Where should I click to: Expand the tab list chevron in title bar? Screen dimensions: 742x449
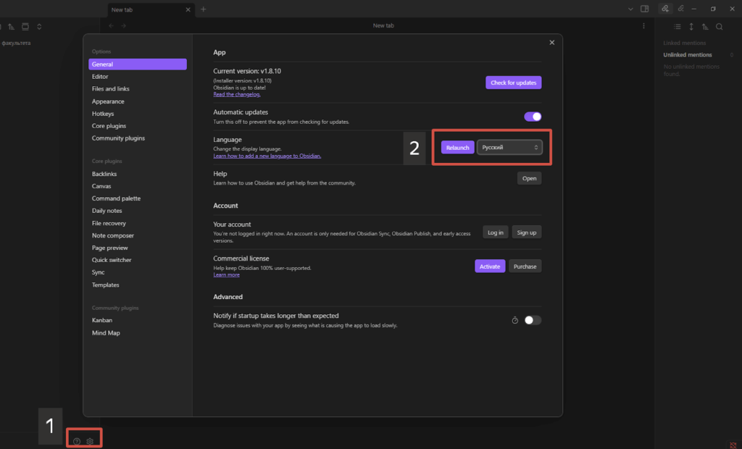pyautogui.click(x=630, y=9)
